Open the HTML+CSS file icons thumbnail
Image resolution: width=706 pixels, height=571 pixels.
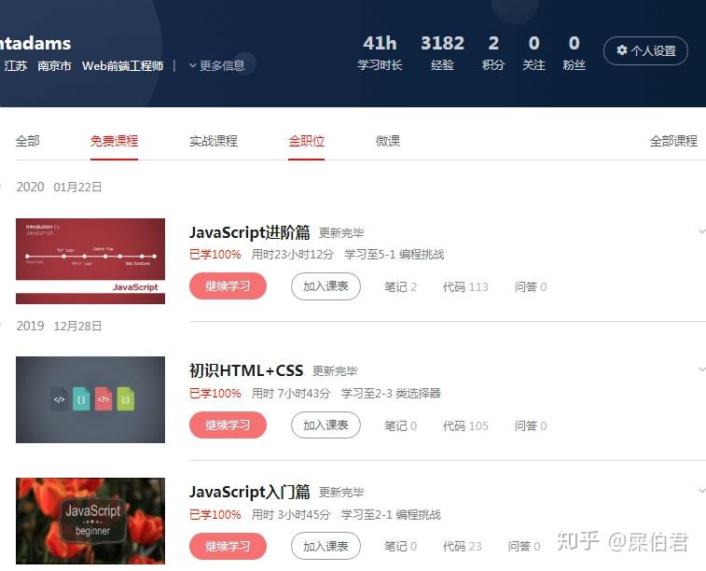point(90,399)
